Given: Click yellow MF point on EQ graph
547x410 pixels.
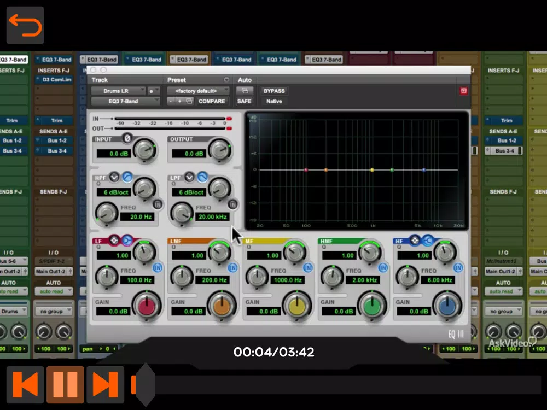Looking at the screenshot, I should (372, 170).
